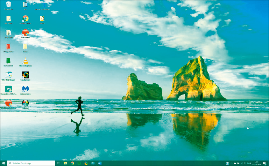
Task: Expand hidden system tray icons
Action: [x=231, y=163]
